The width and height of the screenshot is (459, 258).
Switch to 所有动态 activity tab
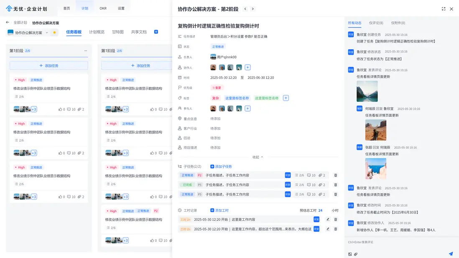tap(354, 23)
